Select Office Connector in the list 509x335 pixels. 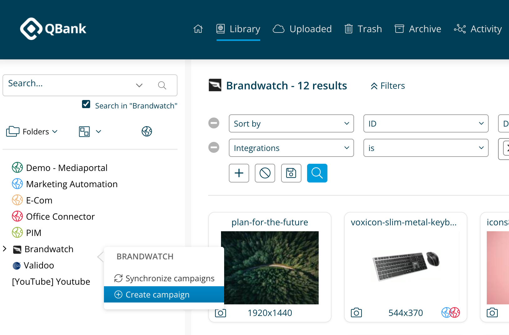point(53,217)
